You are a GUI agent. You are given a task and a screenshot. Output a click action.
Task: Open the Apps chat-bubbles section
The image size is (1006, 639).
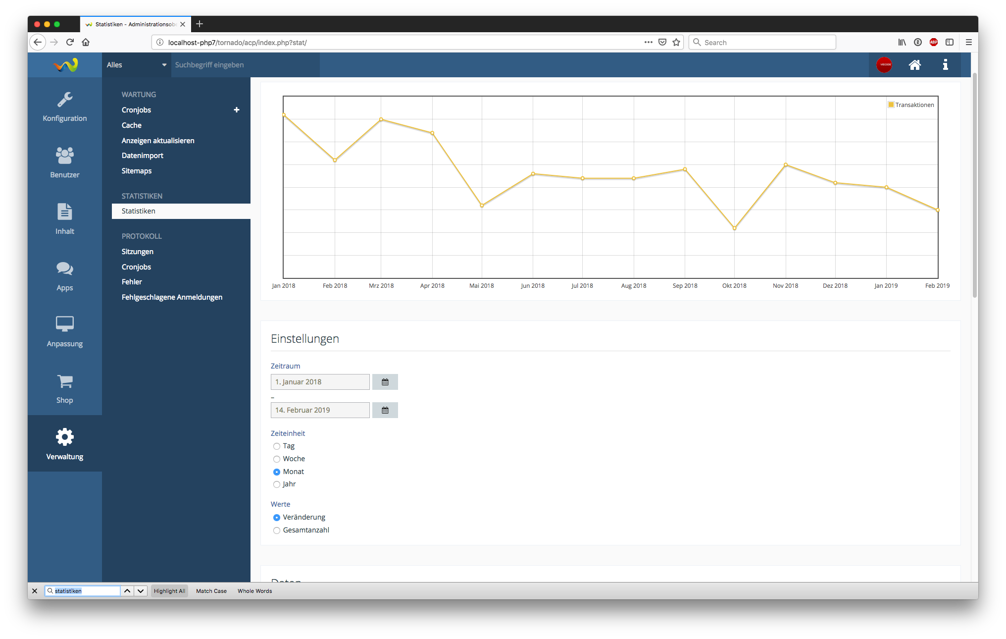(x=64, y=275)
